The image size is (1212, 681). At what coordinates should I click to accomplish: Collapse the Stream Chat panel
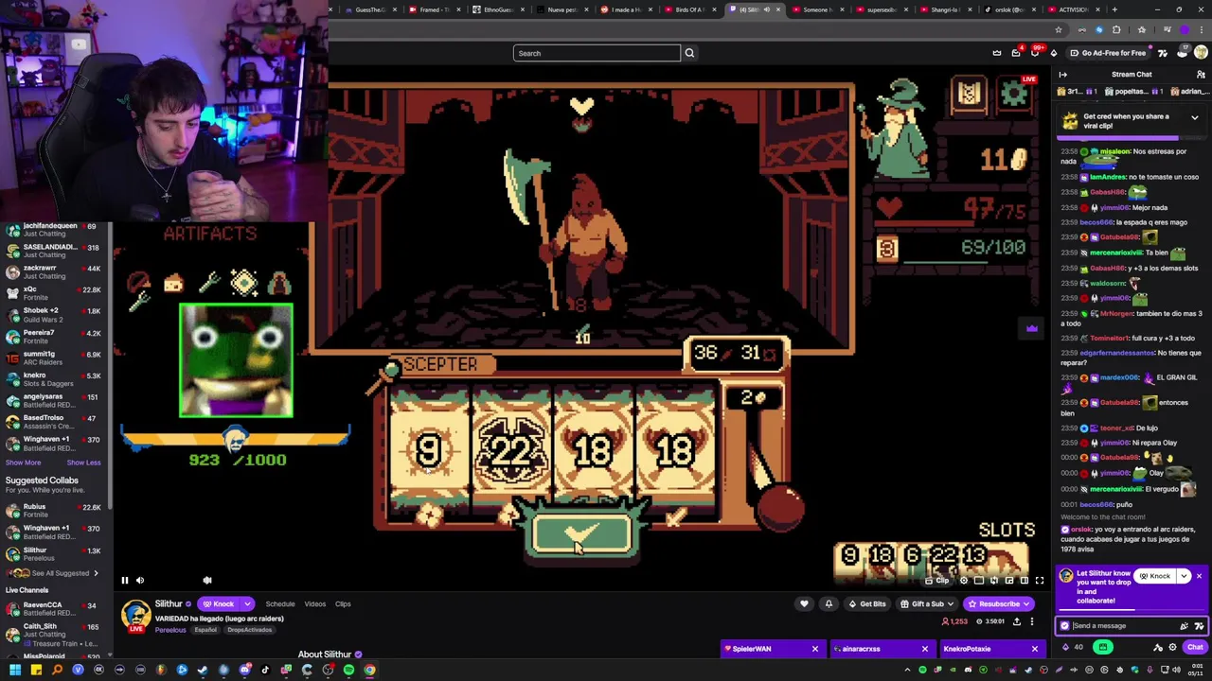tap(1062, 75)
